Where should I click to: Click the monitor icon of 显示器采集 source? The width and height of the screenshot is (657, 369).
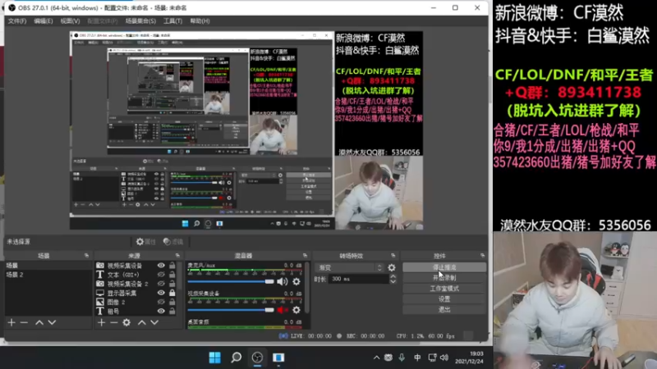click(x=100, y=293)
